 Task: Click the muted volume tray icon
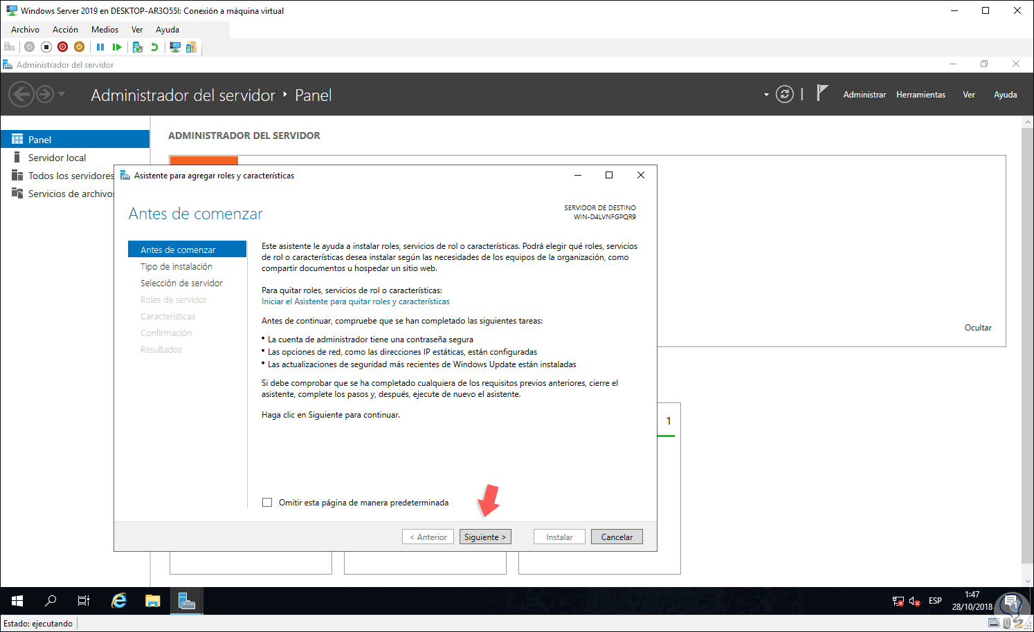(x=915, y=602)
